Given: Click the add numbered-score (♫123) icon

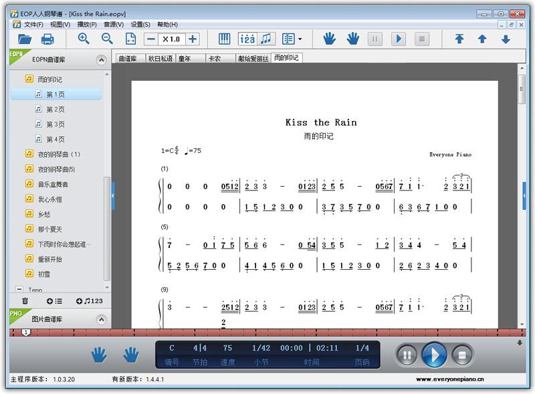Looking at the screenshot, I should pyautogui.click(x=89, y=301).
